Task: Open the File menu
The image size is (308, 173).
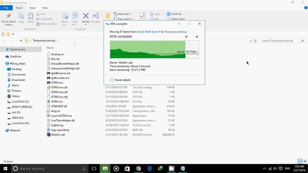Action: (x=6, y=8)
